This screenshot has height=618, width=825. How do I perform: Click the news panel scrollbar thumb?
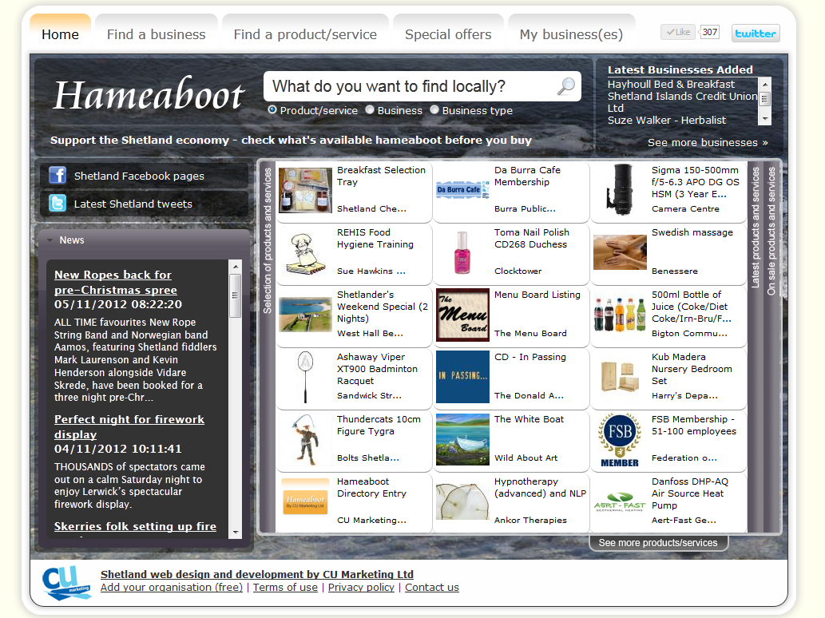(x=236, y=295)
